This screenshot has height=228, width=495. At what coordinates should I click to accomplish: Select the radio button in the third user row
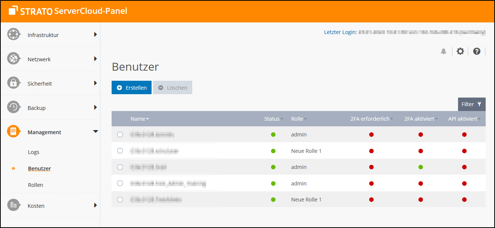click(120, 167)
